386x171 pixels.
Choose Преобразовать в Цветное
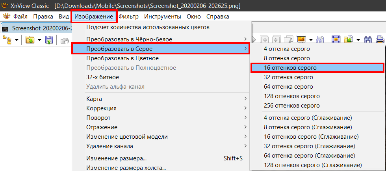click(x=161, y=58)
